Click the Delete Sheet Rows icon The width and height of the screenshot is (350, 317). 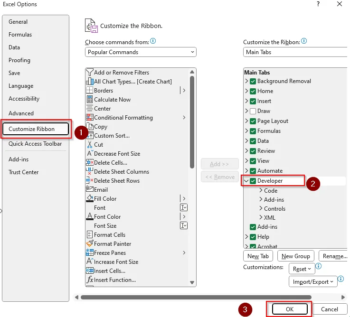point(89,180)
